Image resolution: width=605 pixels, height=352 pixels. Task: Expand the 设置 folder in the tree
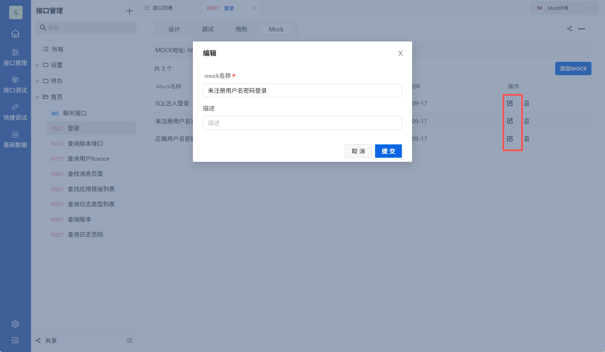pyautogui.click(x=37, y=65)
